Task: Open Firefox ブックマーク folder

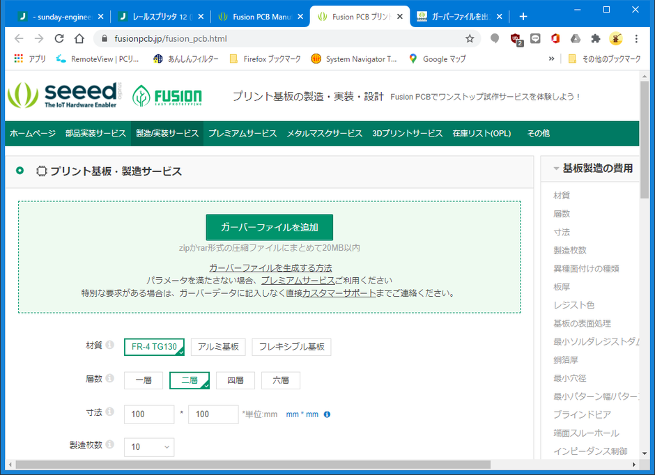Action: click(x=265, y=59)
